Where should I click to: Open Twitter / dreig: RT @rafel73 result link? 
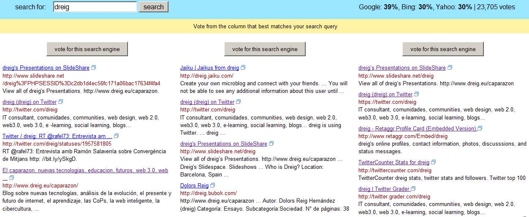coord(57,136)
